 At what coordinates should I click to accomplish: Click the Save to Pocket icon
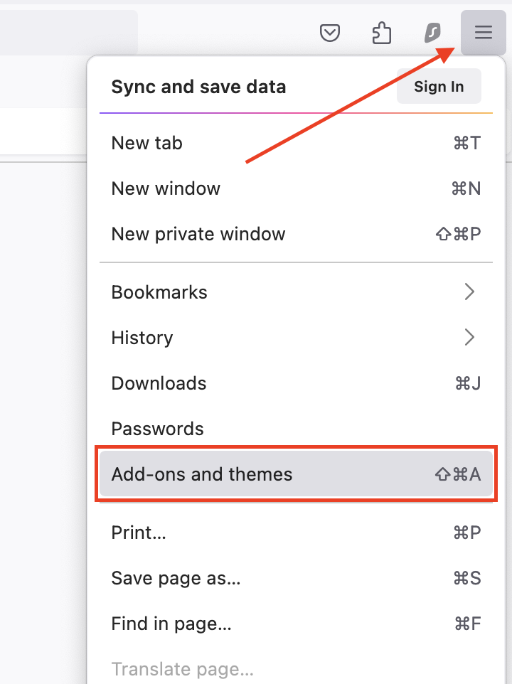click(330, 33)
